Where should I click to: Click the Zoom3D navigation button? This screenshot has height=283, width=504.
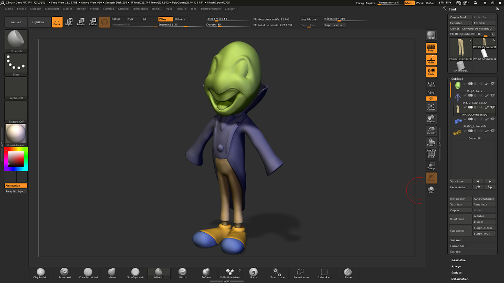431,130
